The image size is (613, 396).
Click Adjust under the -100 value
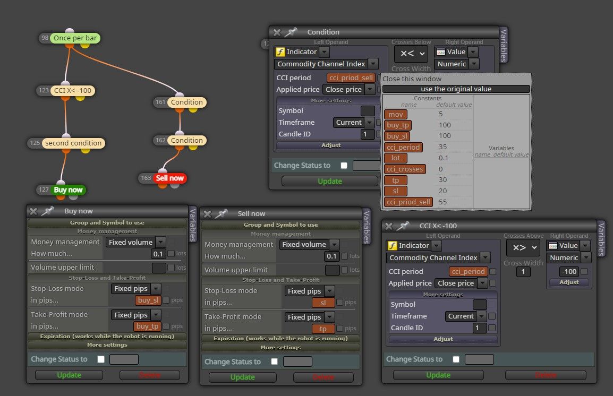[569, 282]
